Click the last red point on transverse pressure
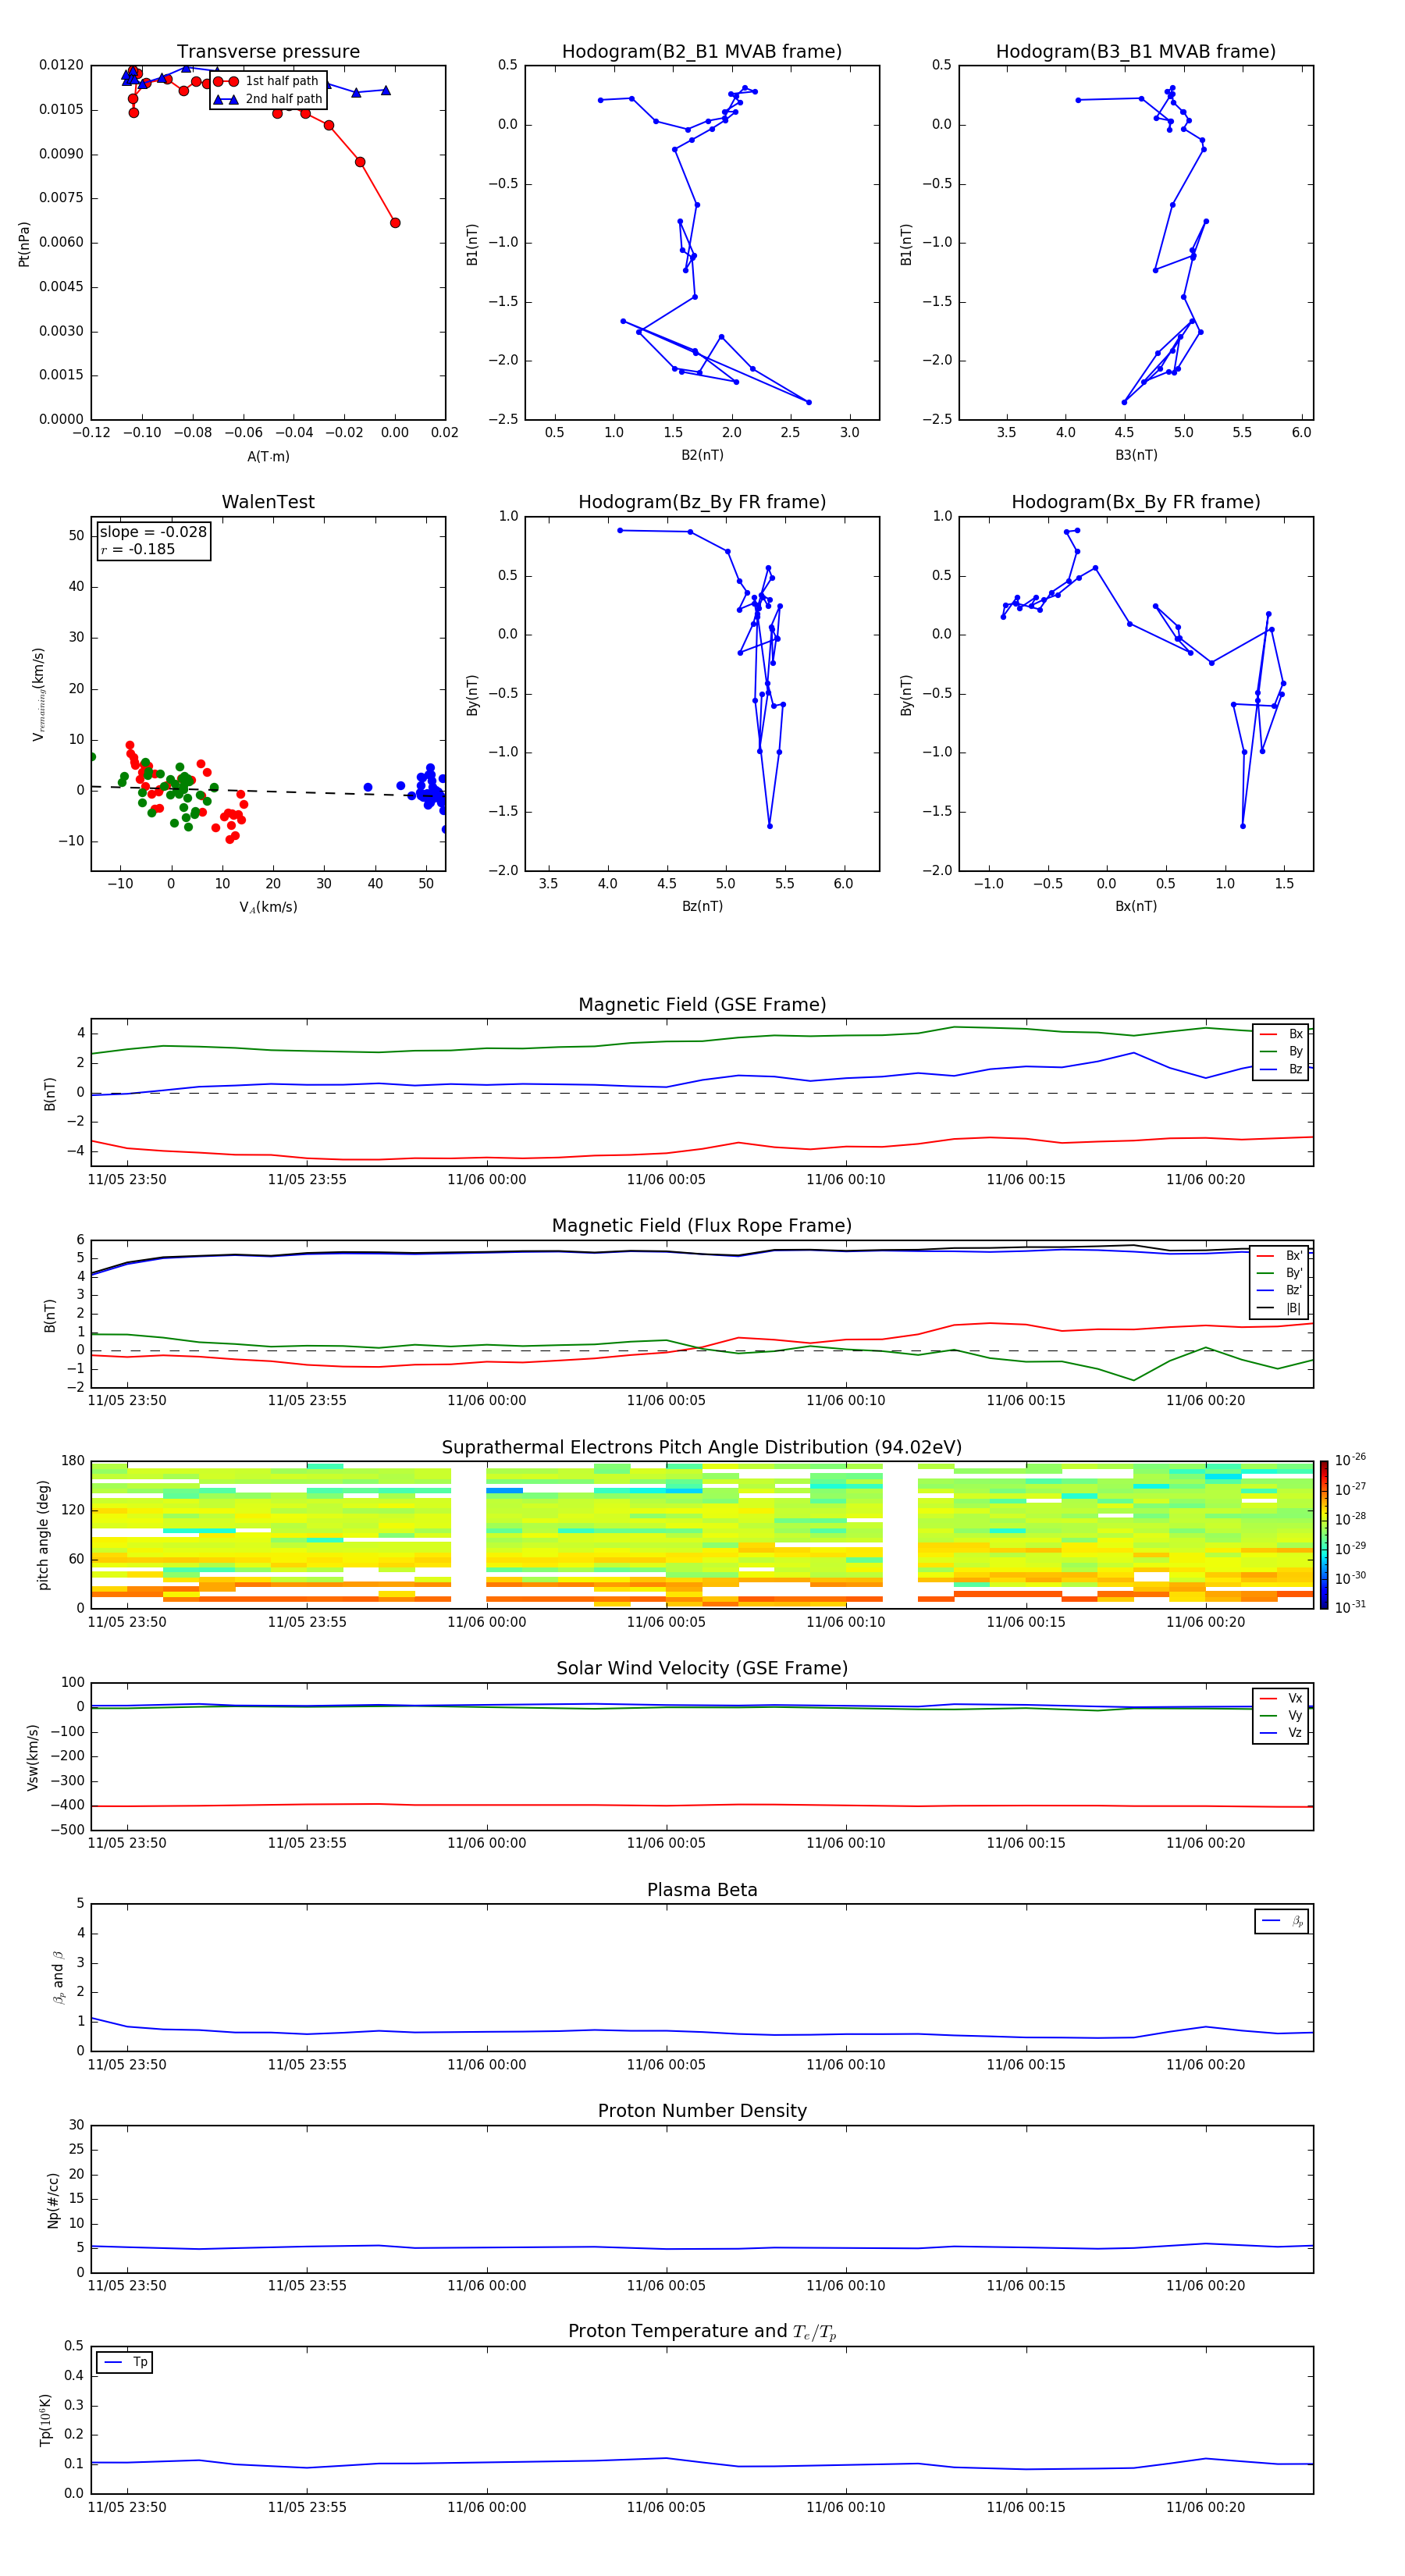1405x2576 pixels. (395, 223)
